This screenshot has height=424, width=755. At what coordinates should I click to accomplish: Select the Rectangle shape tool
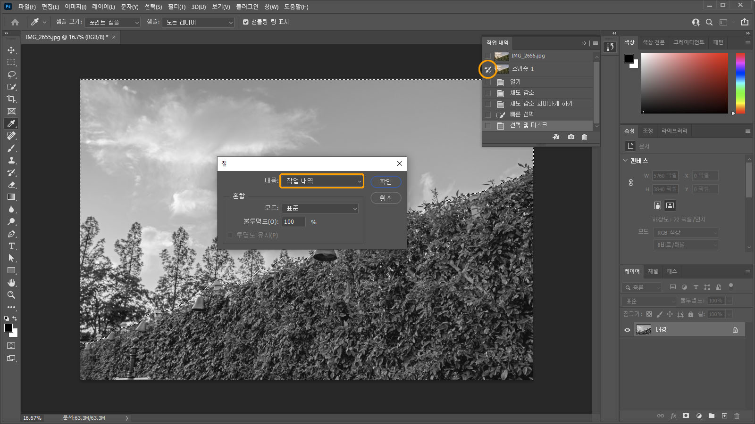[11, 270]
